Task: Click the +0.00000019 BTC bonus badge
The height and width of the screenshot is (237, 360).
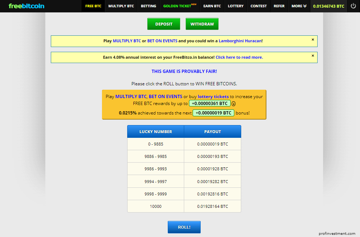Action: pos(213,113)
